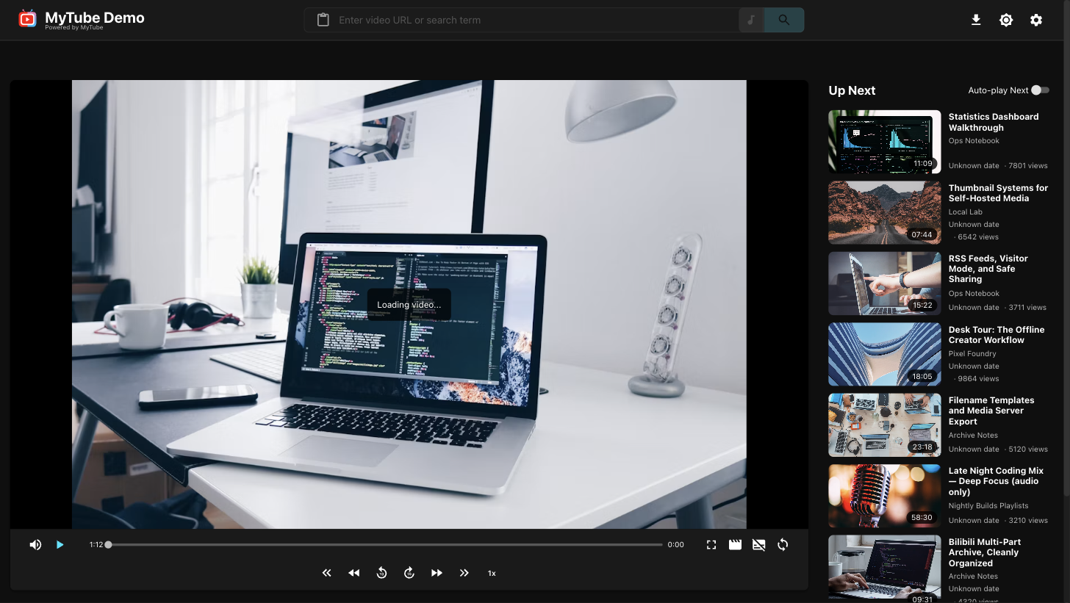This screenshot has width=1070, height=603.
Task: Click the magnifier search button
Action: click(x=784, y=20)
